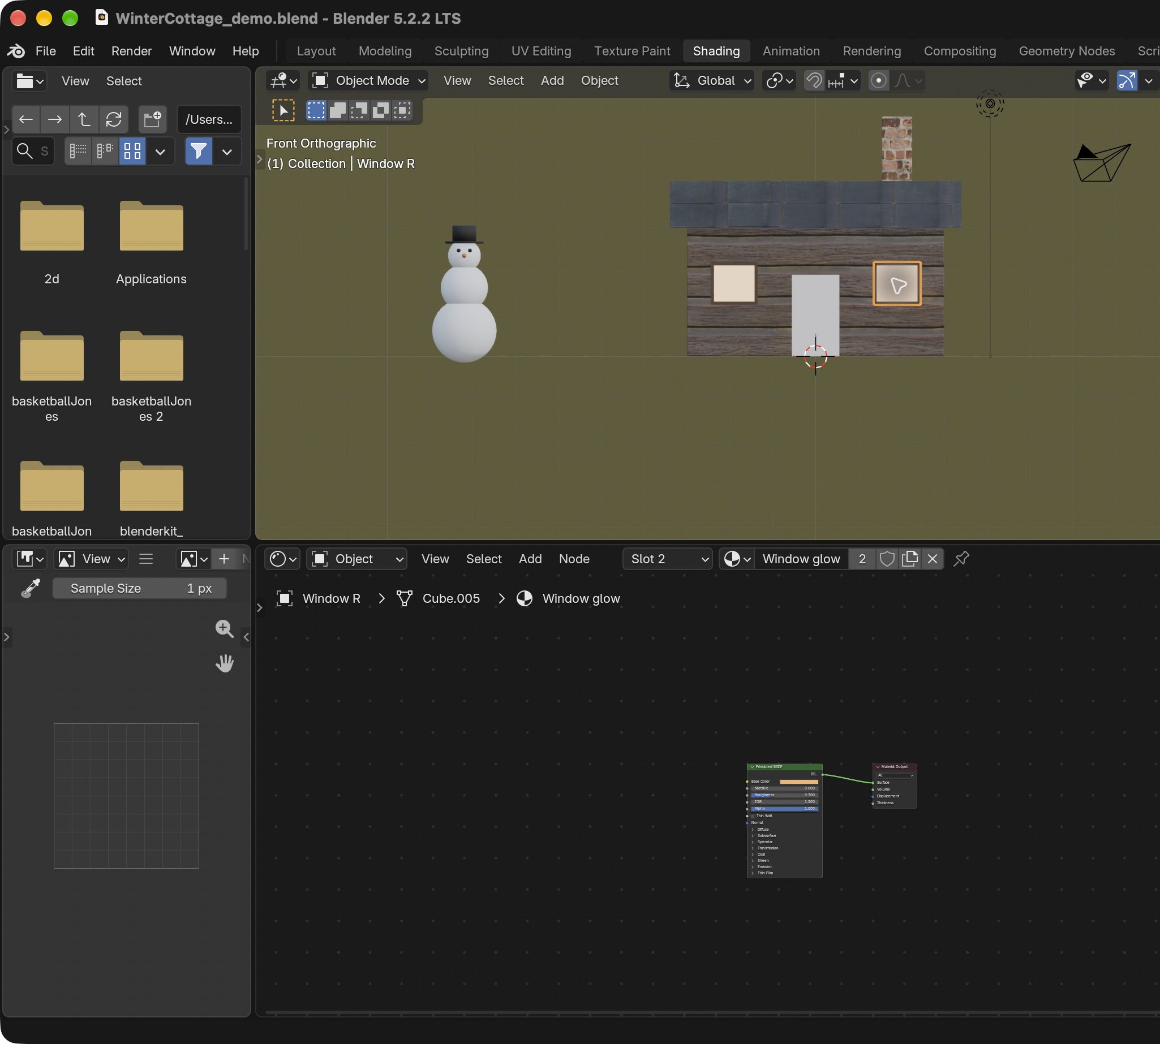Toggle proportional editing in viewport header
This screenshot has height=1044, width=1160.
pyautogui.click(x=878, y=81)
